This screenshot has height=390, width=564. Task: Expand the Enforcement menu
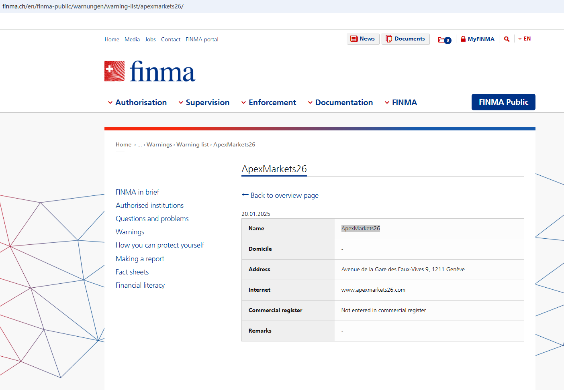(x=268, y=102)
